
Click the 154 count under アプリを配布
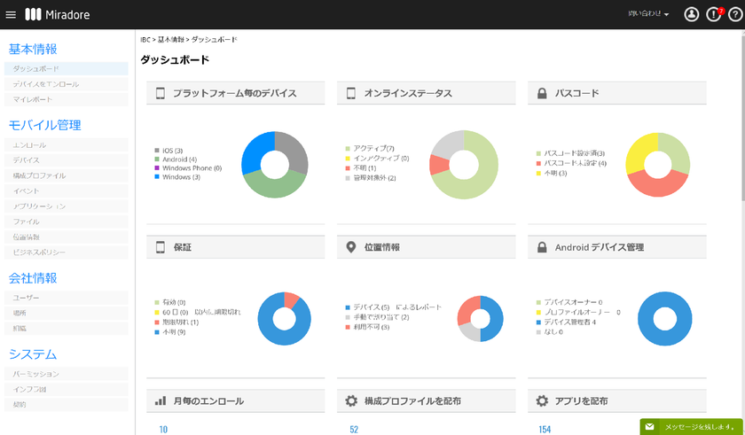[x=545, y=429]
